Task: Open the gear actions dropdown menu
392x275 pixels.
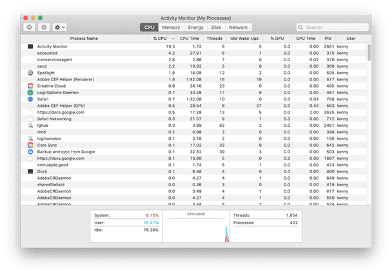Action: coord(61,28)
